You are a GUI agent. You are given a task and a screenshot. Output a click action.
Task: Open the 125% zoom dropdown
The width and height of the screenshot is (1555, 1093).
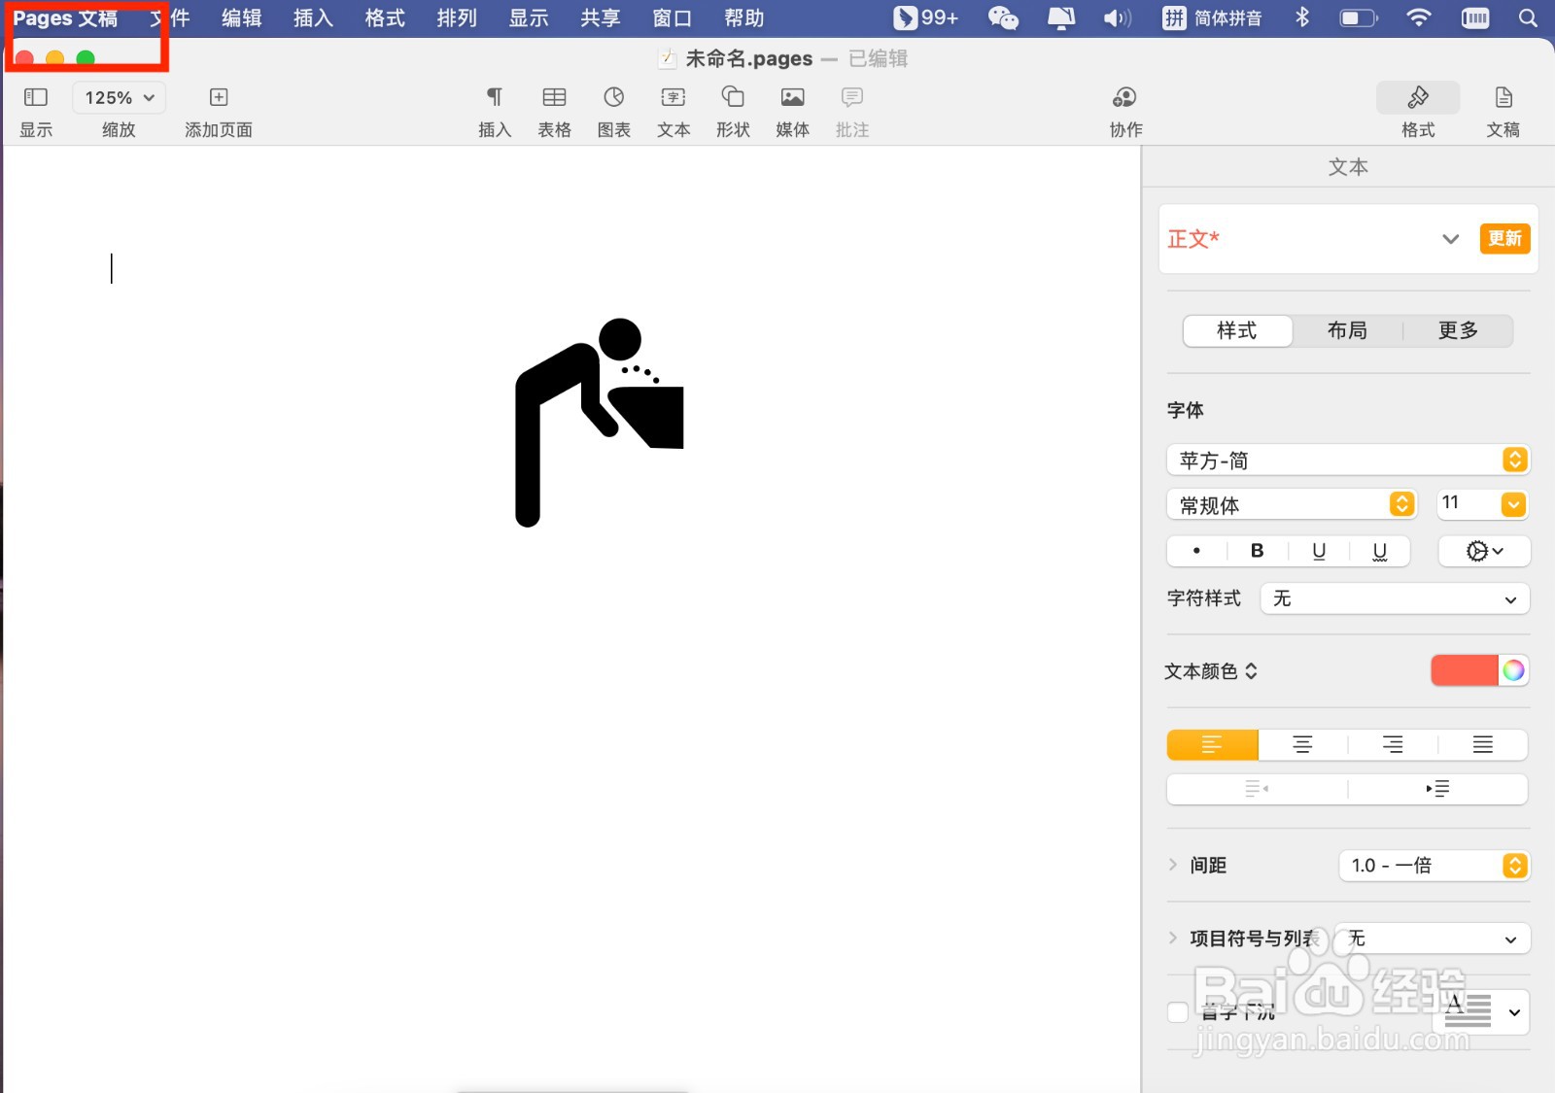pos(119,97)
